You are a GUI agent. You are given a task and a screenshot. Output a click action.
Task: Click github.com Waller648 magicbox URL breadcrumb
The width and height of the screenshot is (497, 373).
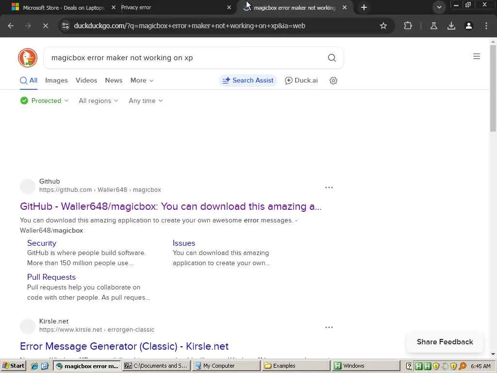[x=100, y=190]
